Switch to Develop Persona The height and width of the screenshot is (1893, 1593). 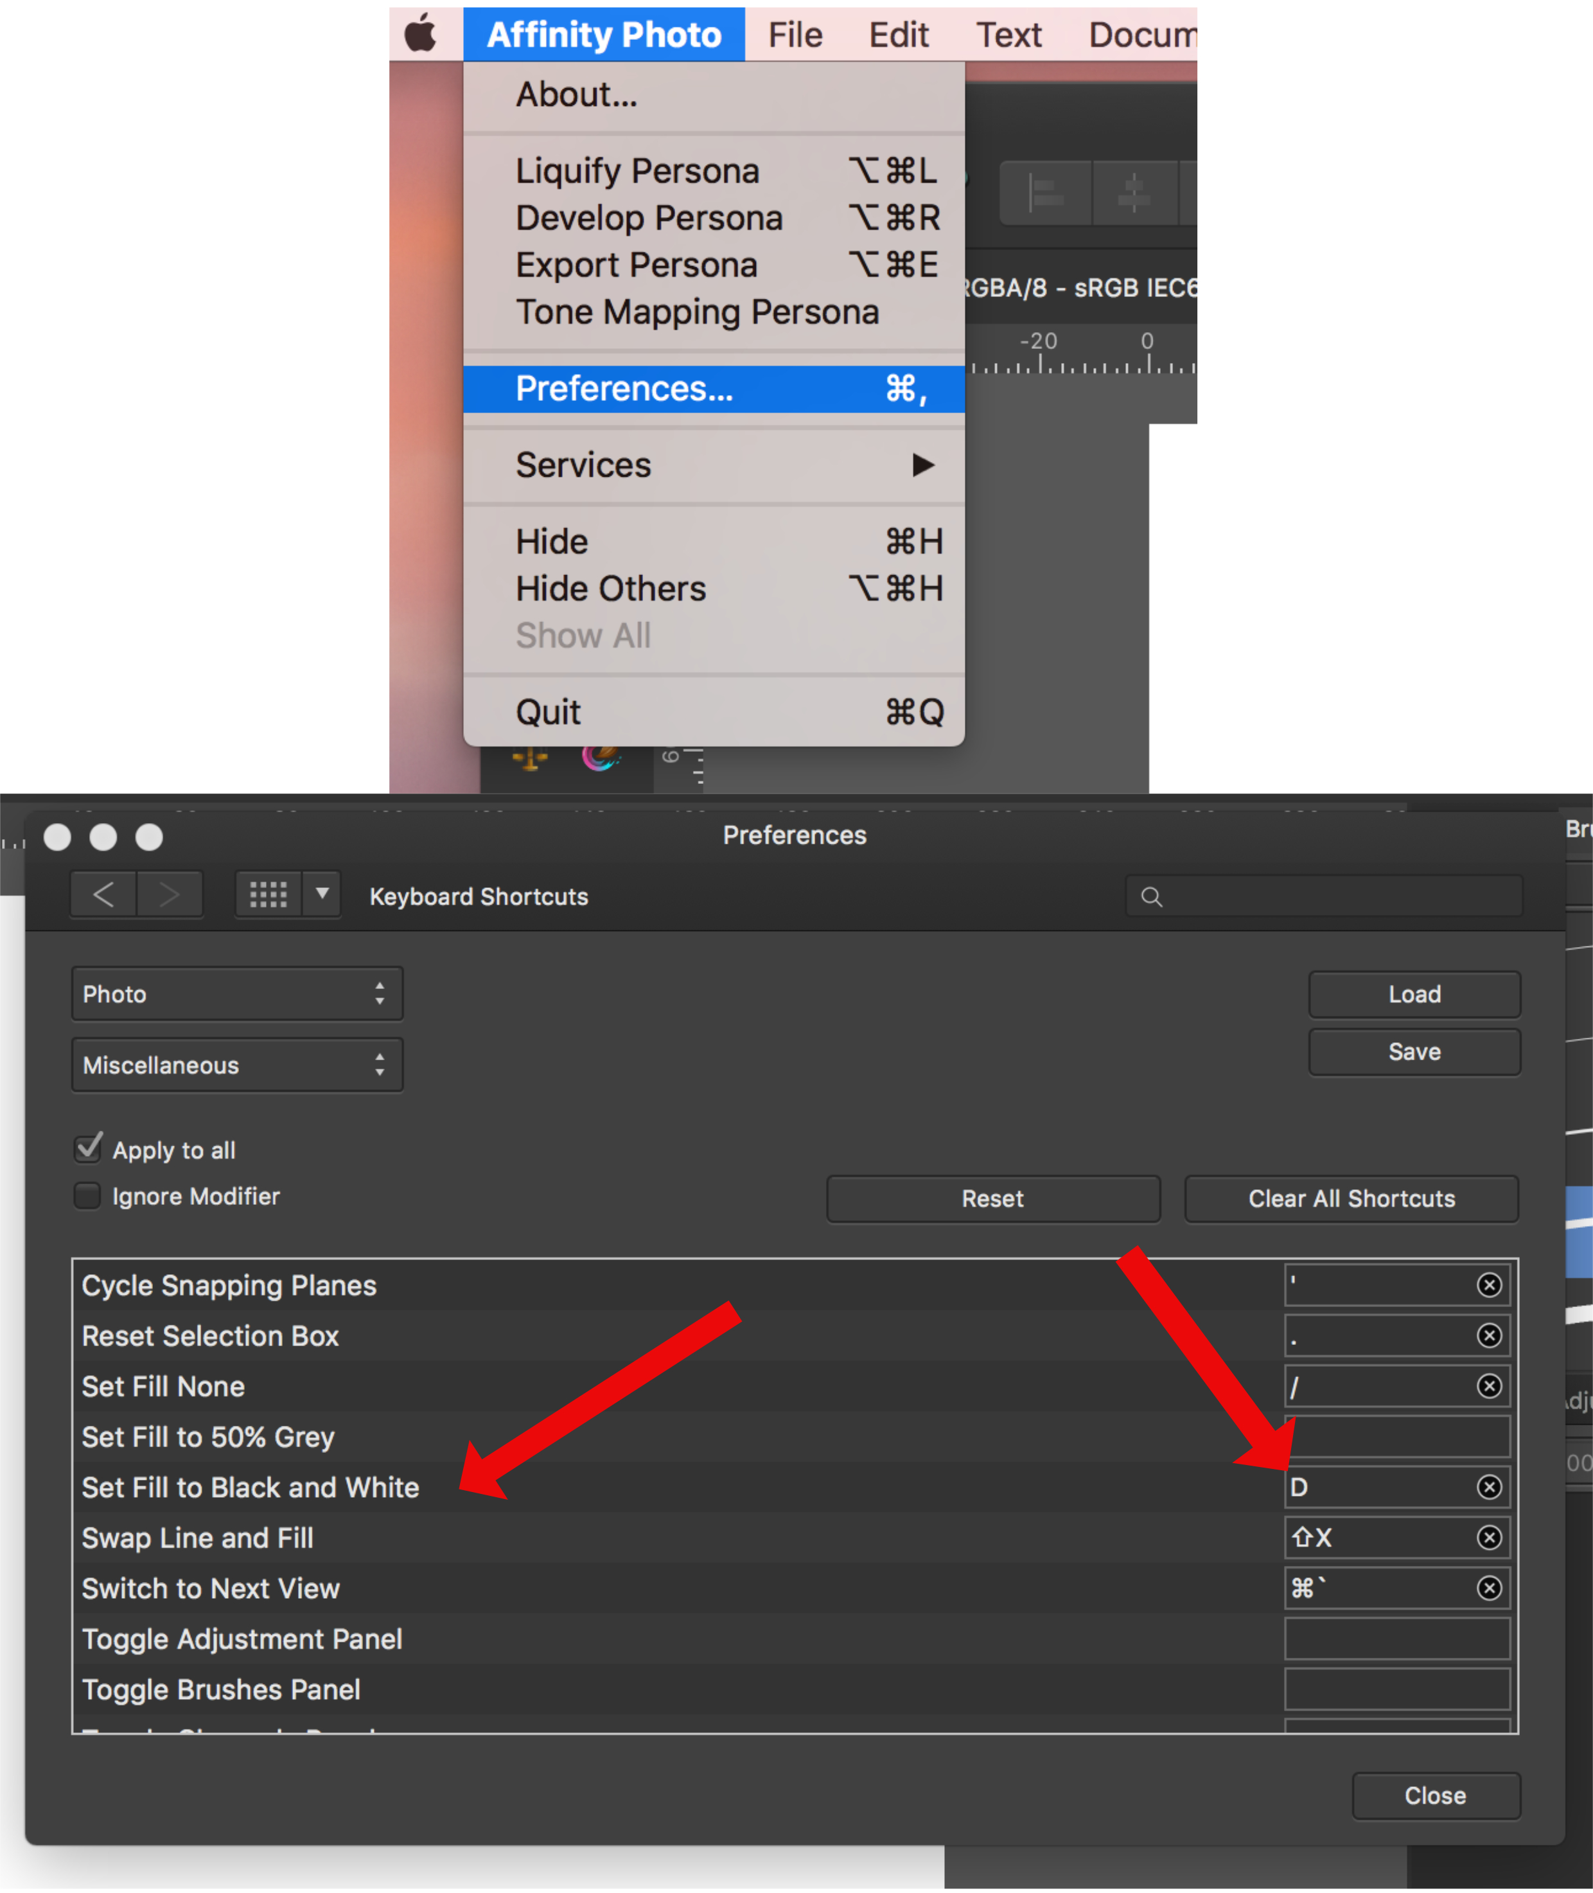(x=714, y=218)
